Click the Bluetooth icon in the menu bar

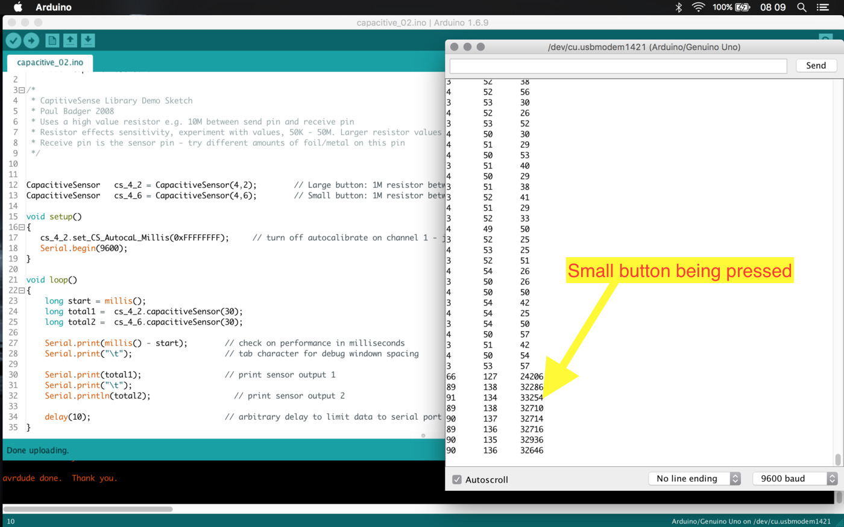pos(678,7)
